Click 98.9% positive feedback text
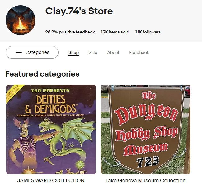Image resolution: width=202 pixels, height=190 pixels. (x=70, y=32)
